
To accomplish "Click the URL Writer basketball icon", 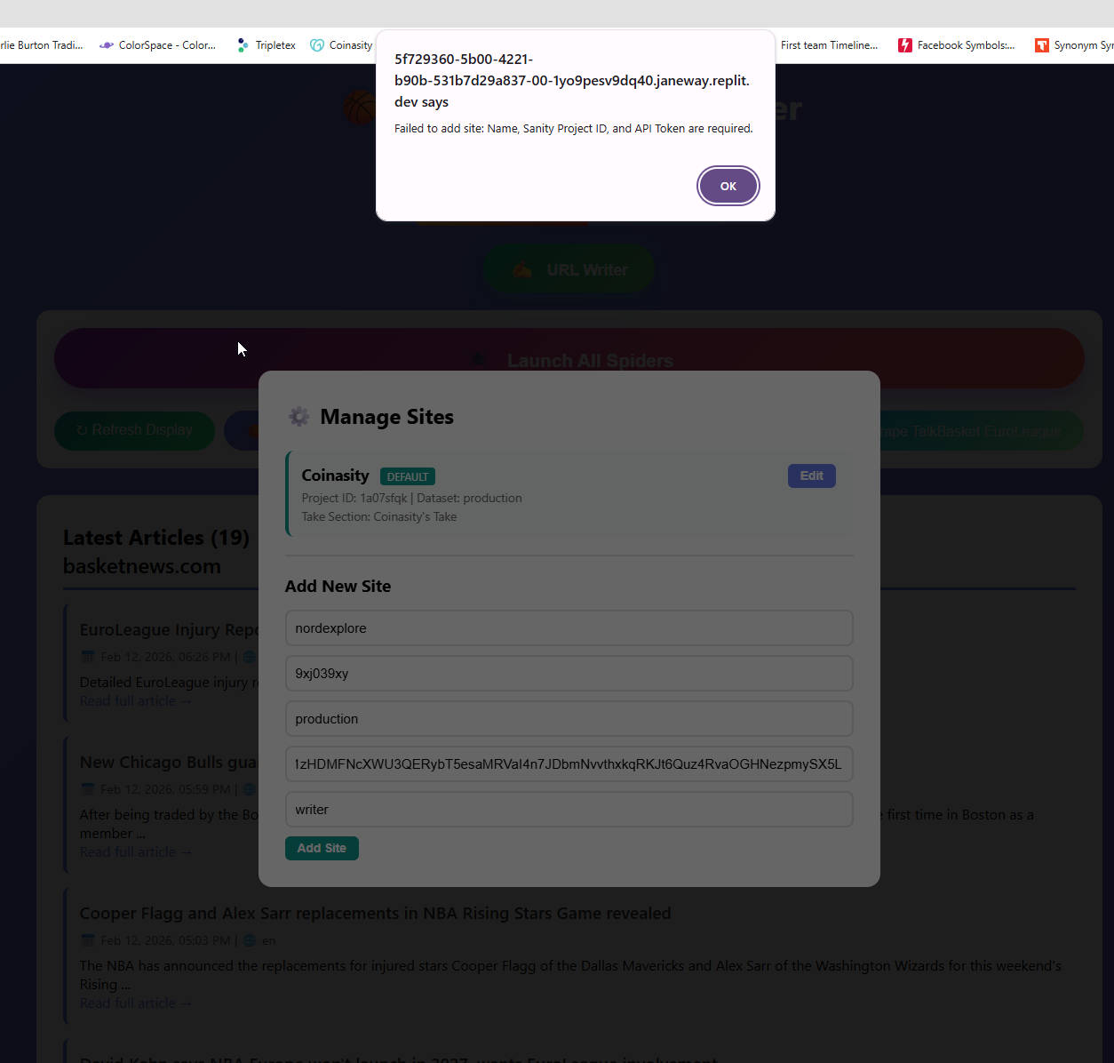I will tap(522, 270).
